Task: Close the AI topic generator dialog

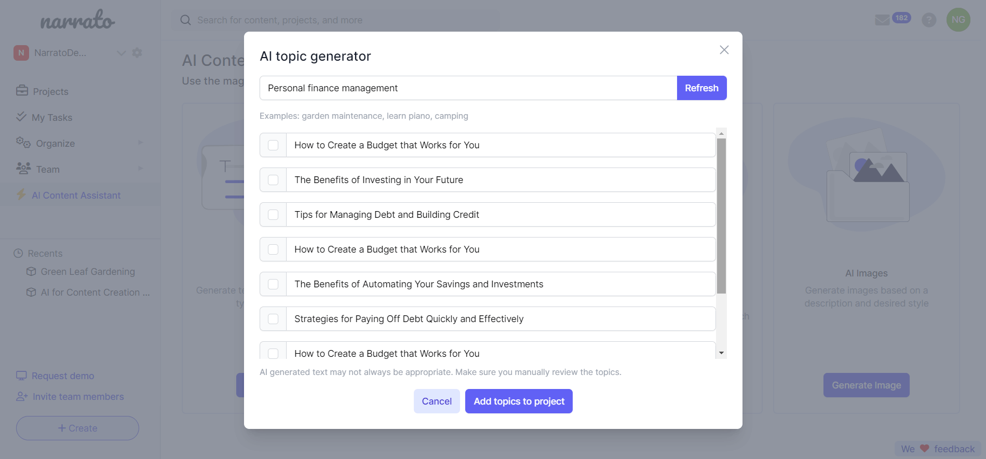Action: (724, 50)
